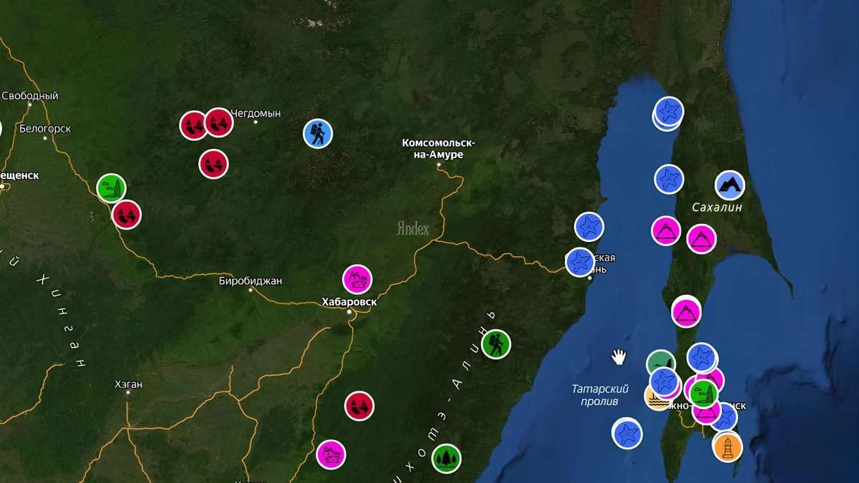859x483 pixels.
Task: Select the pink marker just above Хабаровск
Action: pyautogui.click(x=357, y=279)
